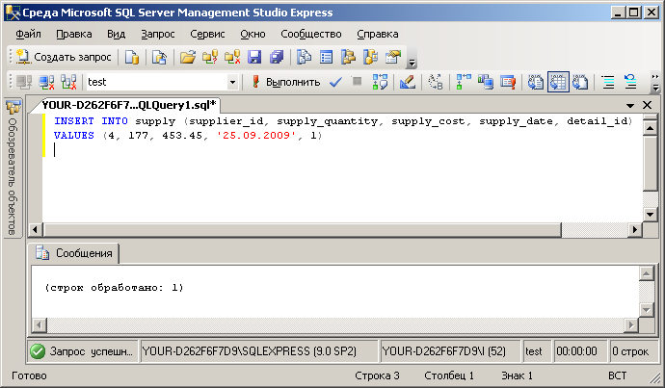The width and height of the screenshot is (665, 388).
Task: Click the Disconnect icon
Action: (46, 82)
